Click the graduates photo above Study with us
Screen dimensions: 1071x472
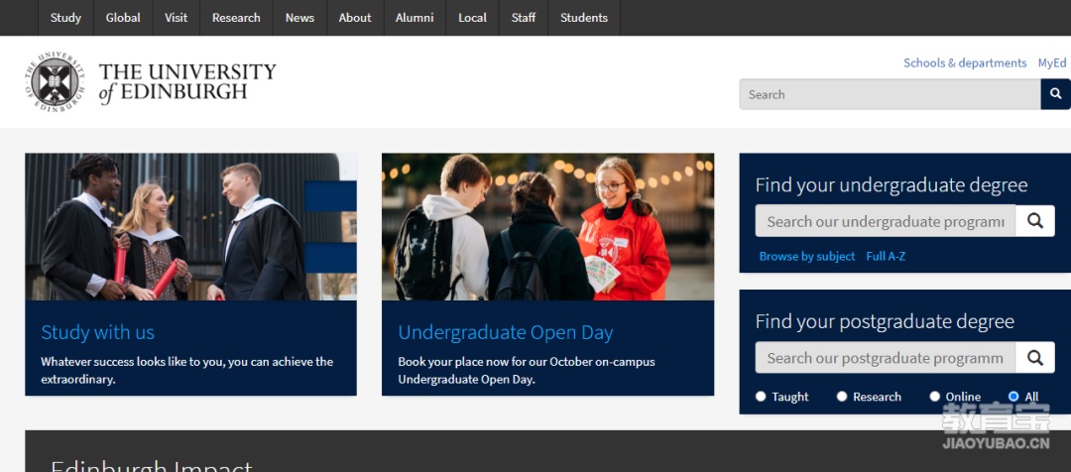190,227
